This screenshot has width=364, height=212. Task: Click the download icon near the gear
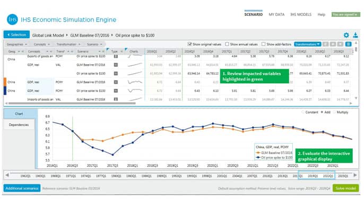[x=355, y=36]
